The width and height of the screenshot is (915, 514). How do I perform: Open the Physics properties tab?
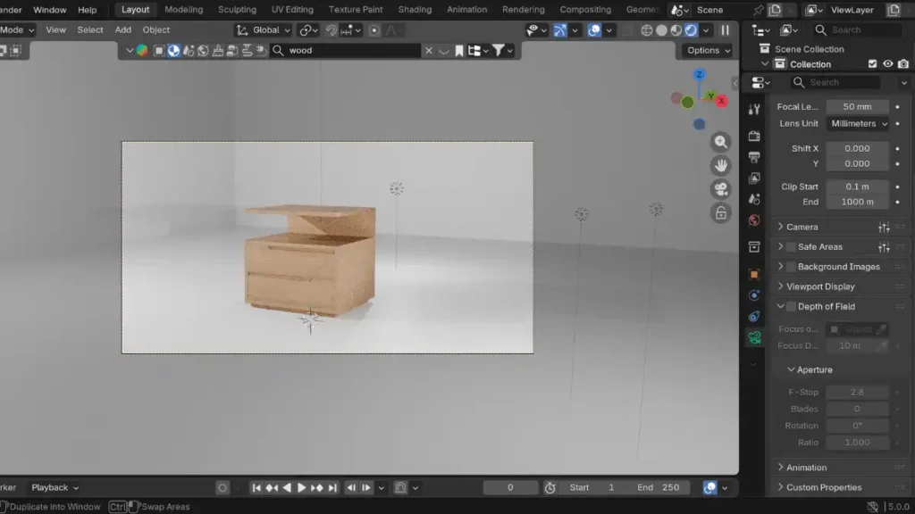pyautogui.click(x=754, y=295)
